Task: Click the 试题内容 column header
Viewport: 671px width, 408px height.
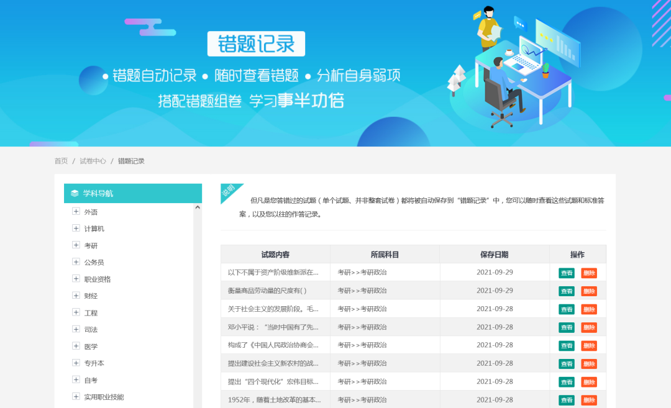Action: click(x=275, y=255)
